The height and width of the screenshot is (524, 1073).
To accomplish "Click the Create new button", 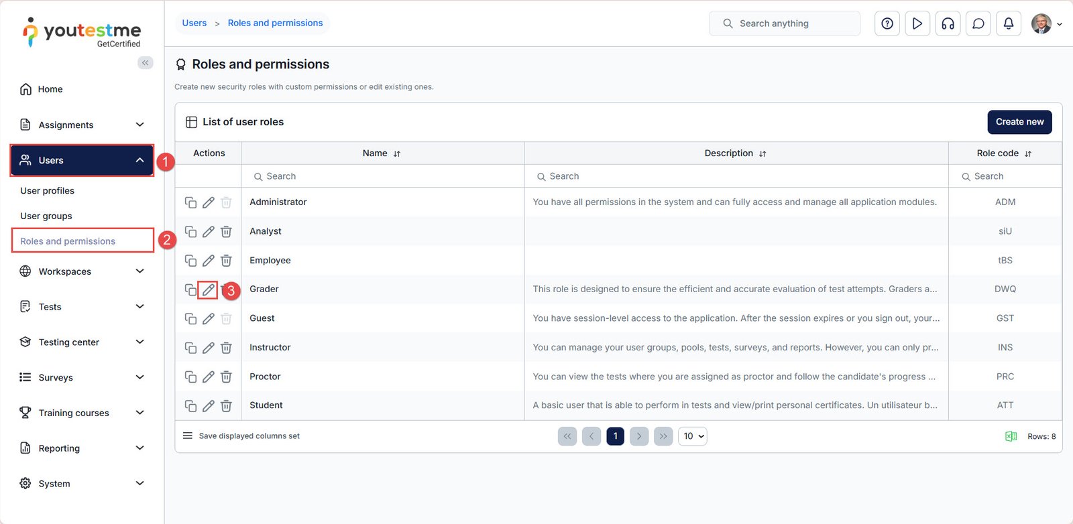I will click(x=1019, y=122).
